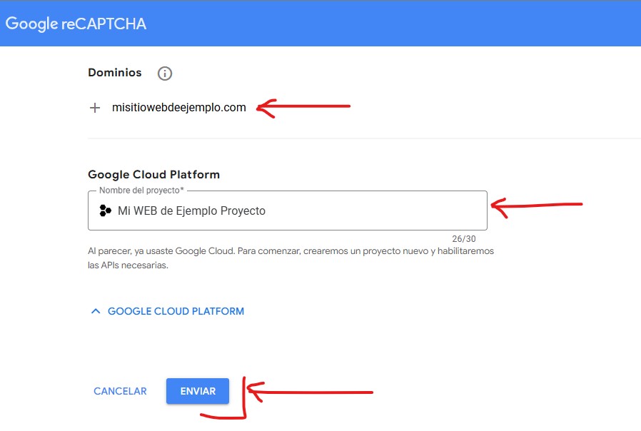Select the misitiowebdeejemplo.com domain entry
Screen dimensions: 641x431
[x=179, y=108]
